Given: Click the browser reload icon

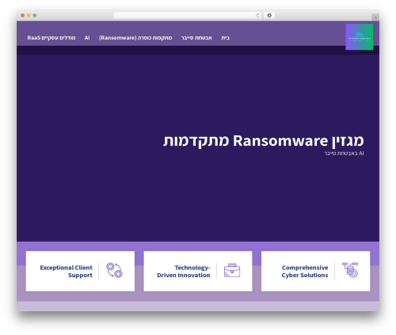Looking at the screenshot, I should [257, 15].
